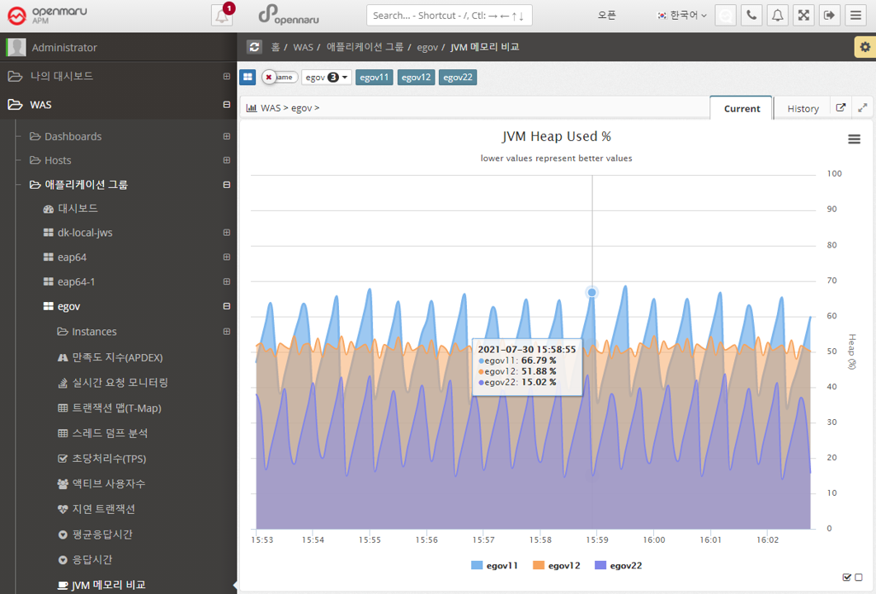The width and height of the screenshot is (876, 594).
Task: Open the notifications bell with red badge
Action: click(x=222, y=16)
